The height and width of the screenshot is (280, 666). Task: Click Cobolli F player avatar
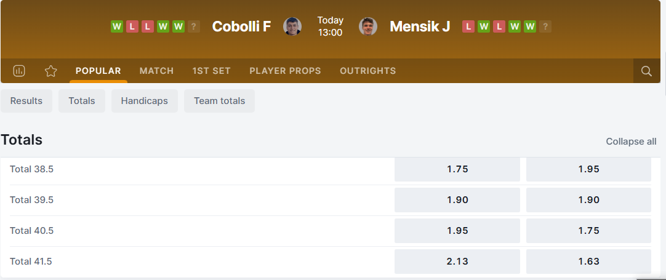tap(292, 26)
